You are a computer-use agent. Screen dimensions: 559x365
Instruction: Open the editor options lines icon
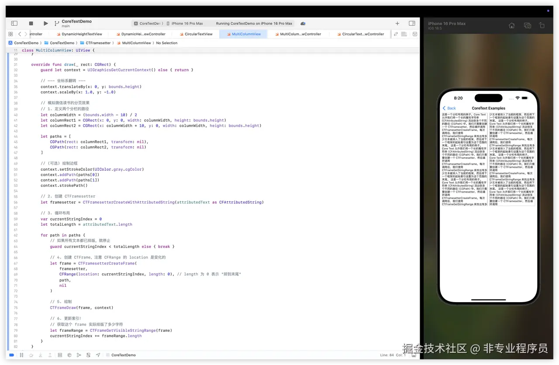pyautogui.click(x=404, y=34)
